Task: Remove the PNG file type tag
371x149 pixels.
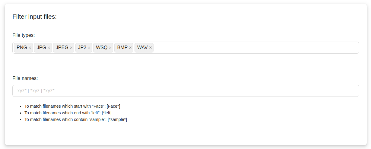Action: (x=30, y=48)
